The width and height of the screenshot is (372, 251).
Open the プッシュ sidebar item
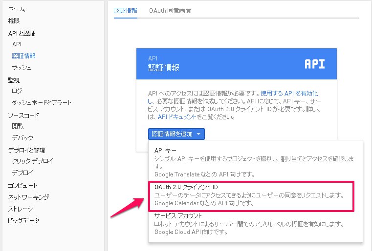point(22,68)
